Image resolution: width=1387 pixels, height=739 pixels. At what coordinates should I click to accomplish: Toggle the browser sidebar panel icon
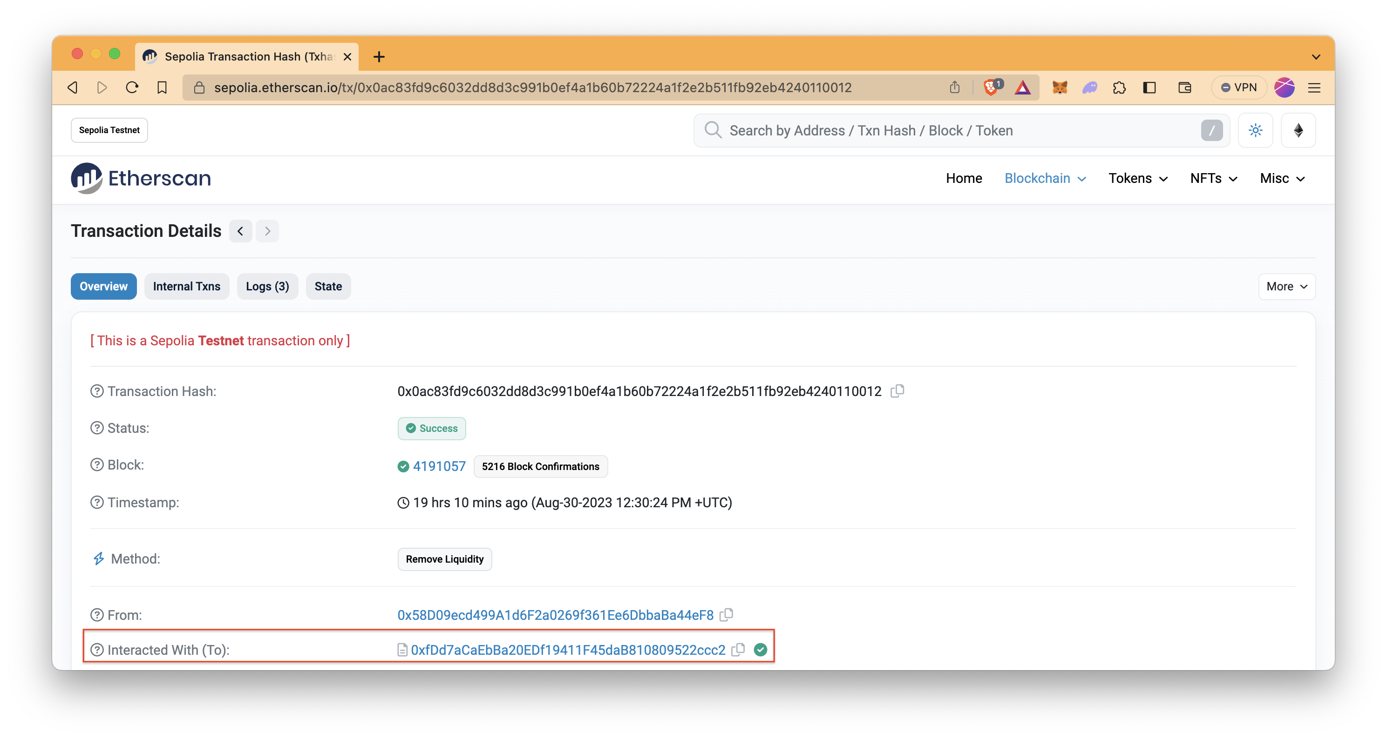[1149, 87]
